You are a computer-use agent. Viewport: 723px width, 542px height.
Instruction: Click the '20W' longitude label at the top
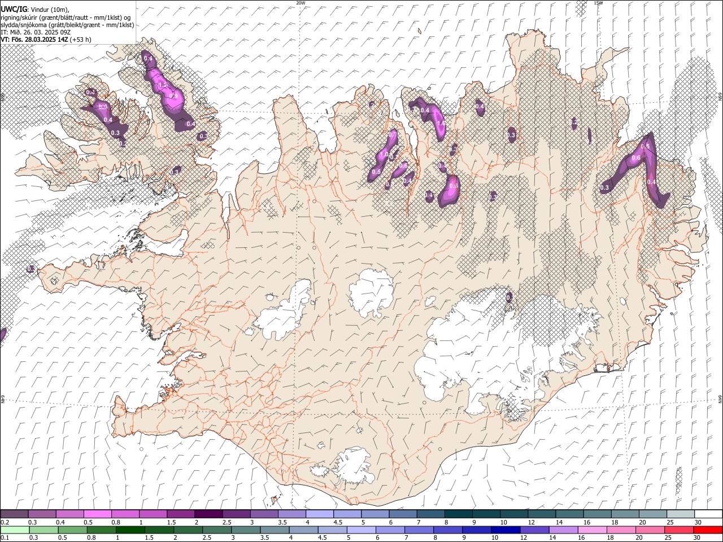point(300,3)
